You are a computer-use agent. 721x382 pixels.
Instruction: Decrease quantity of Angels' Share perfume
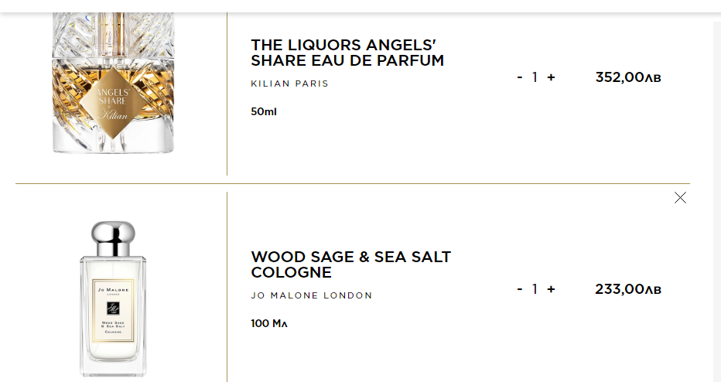point(520,77)
